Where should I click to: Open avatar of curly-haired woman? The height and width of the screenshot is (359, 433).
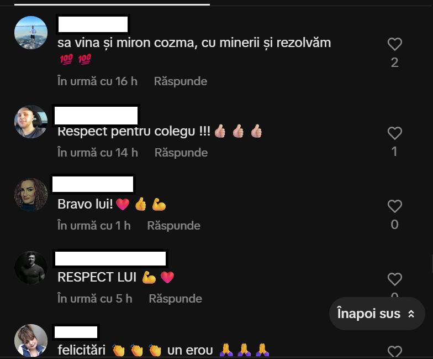tap(31, 195)
